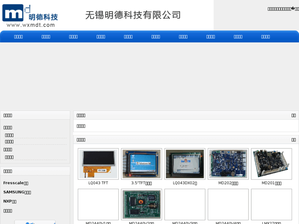Open the blank MD2440V1 product thumbnail
Screen dimensions: 299x224
[98, 205]
